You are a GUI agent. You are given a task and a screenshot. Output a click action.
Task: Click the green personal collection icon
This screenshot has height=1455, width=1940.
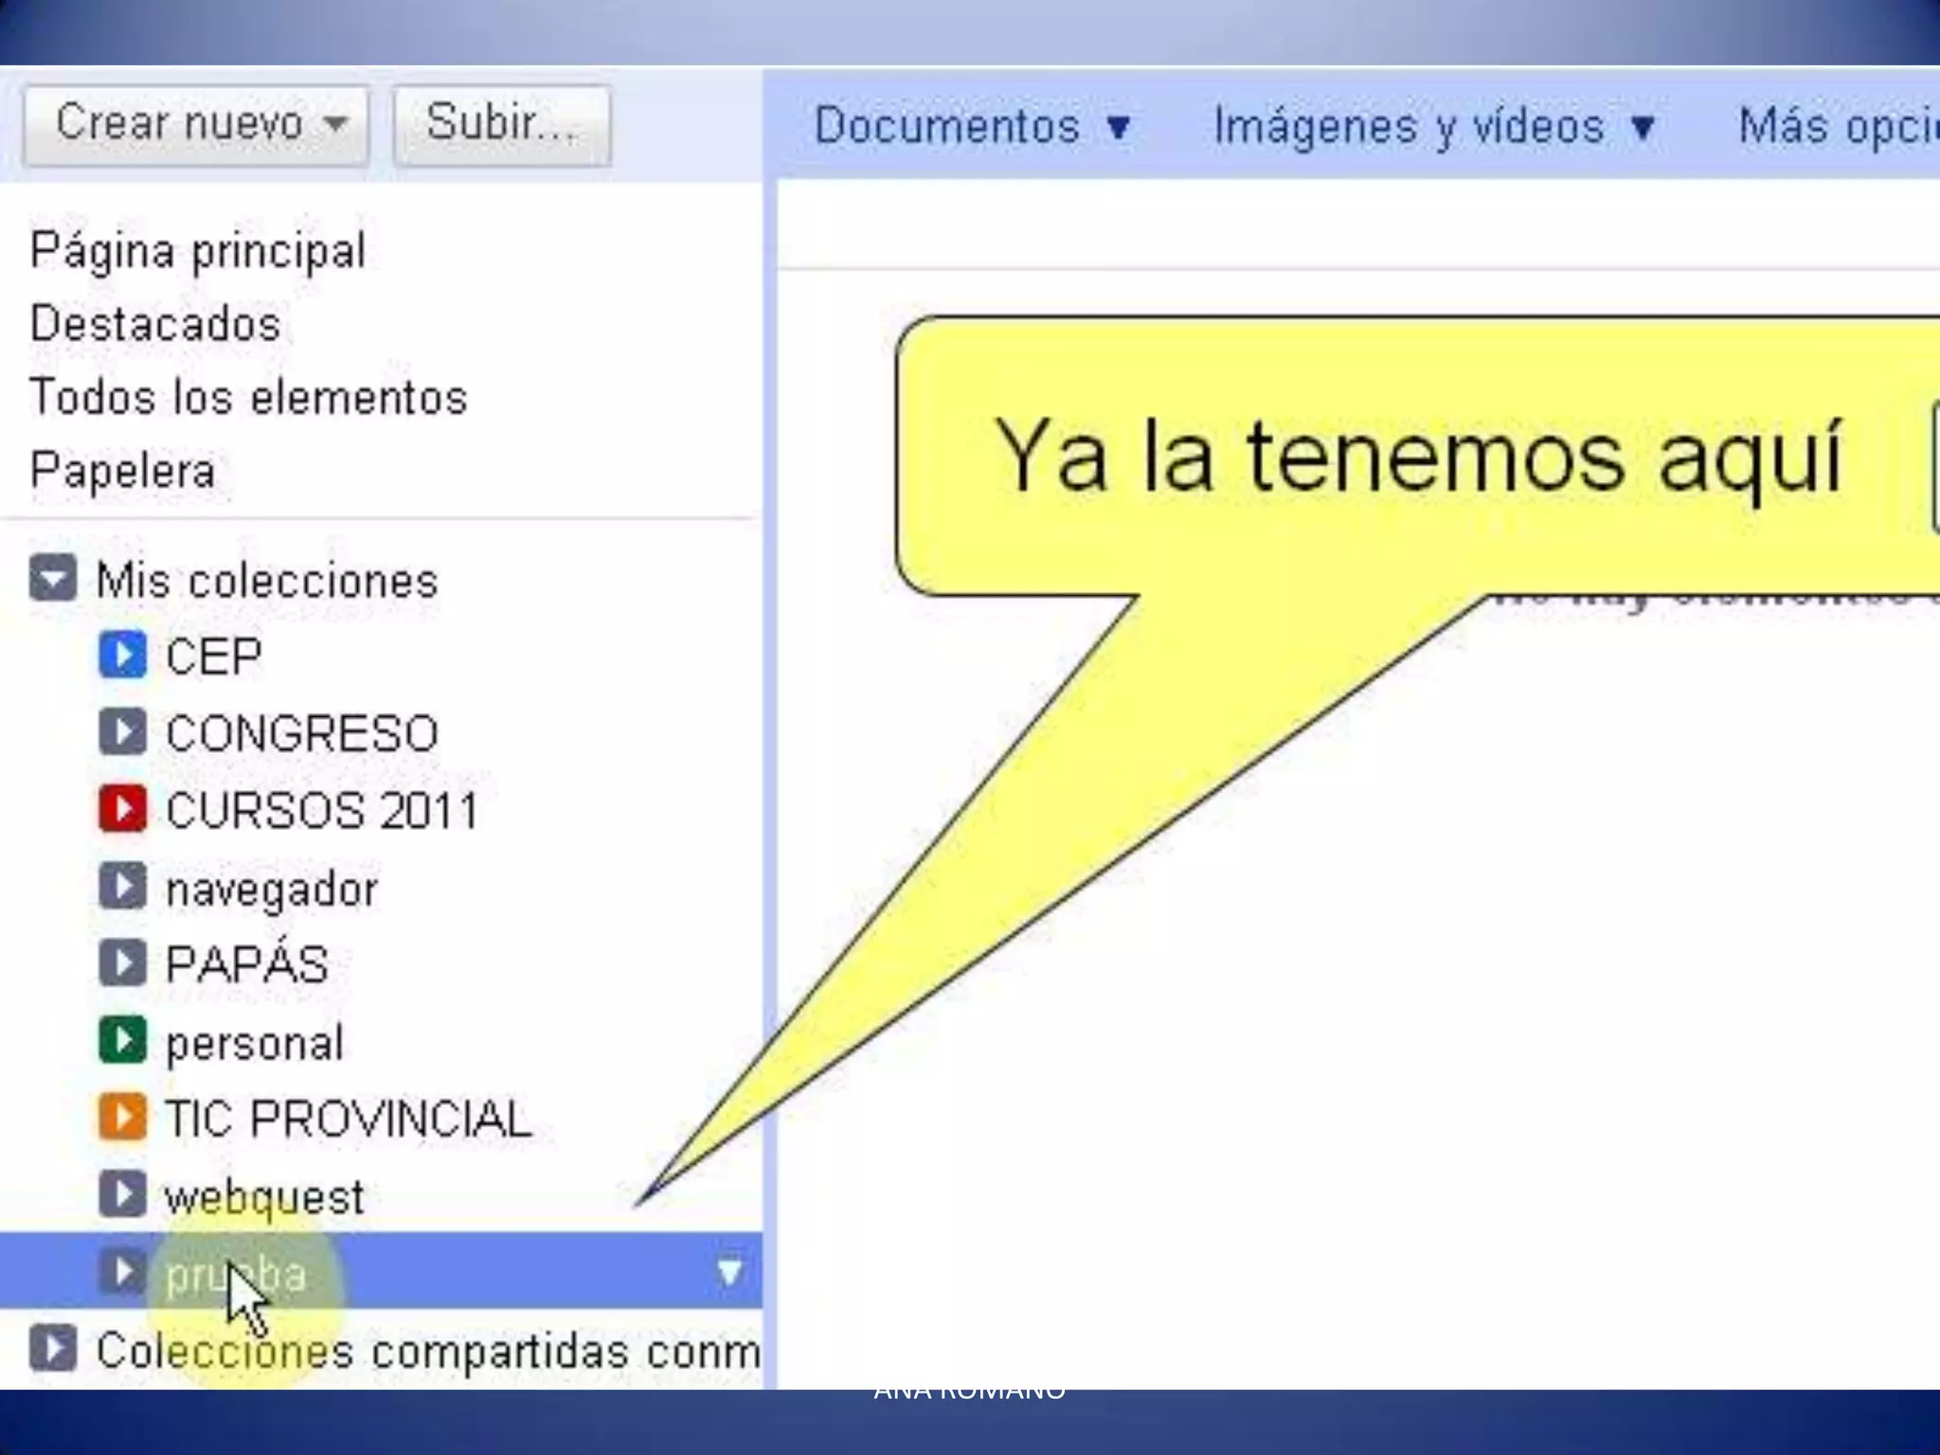(x=122, y=1040)
